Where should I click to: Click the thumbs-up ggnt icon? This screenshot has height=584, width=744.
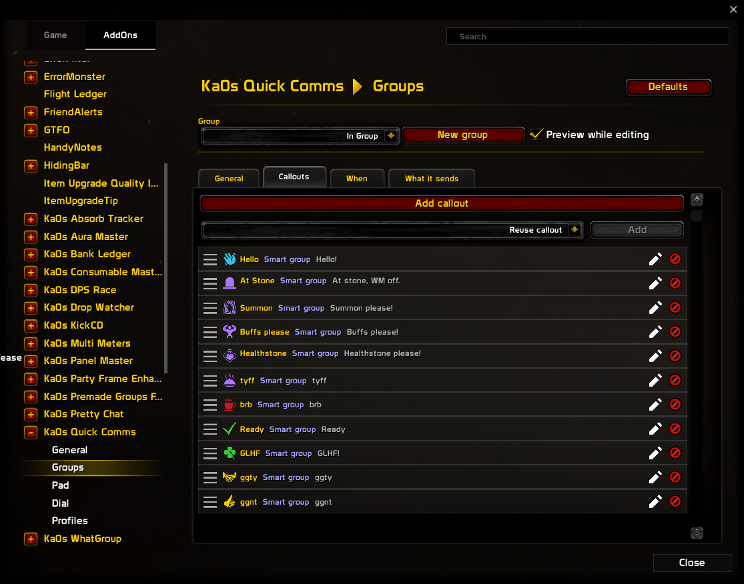point(230,501)
